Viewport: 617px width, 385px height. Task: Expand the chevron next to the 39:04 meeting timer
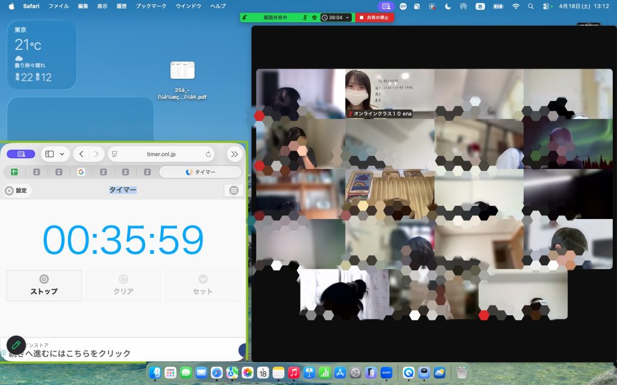[348, 18]
